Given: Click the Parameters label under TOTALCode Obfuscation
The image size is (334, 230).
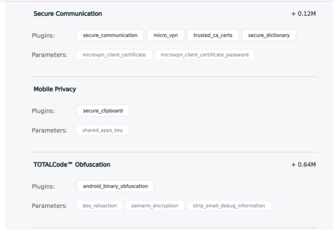Looking at the screenshot, I should [50, 206].
